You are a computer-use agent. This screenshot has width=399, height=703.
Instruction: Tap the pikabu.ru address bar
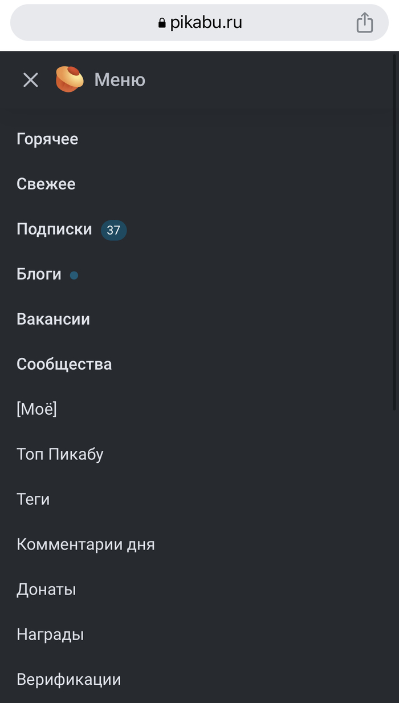pyautogui.click(x=199, y=23)
